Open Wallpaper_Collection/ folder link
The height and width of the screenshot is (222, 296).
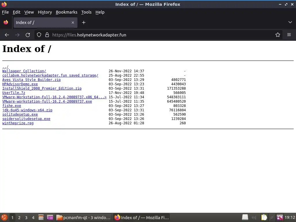(x=24, y=71)
